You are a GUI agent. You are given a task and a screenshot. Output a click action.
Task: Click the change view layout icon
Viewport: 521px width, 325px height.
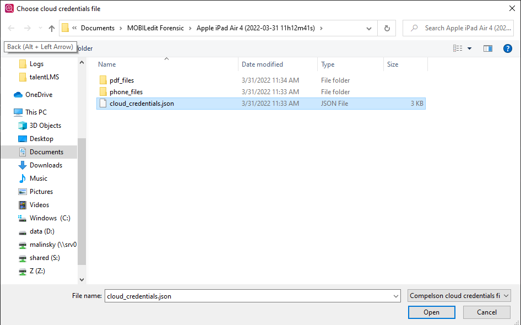458,48
